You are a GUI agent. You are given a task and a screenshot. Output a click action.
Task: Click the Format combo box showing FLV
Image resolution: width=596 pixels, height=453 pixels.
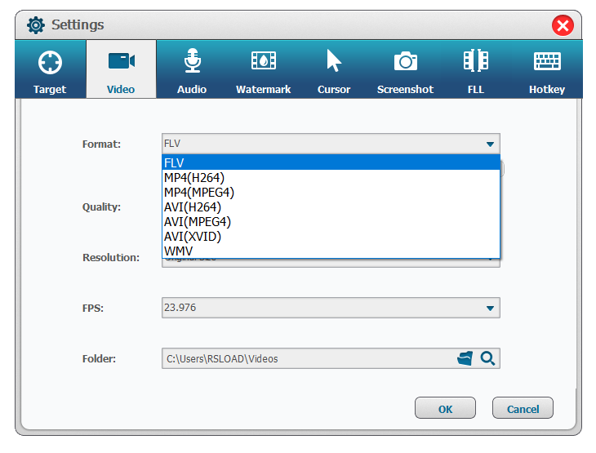coord(331,144)
